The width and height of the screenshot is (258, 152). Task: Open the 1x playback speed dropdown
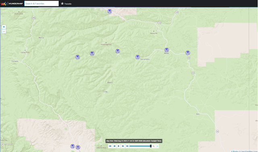point(155,146)
